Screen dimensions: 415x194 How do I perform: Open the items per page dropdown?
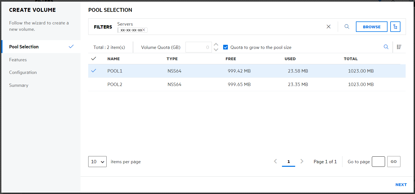tap(97, 162)
